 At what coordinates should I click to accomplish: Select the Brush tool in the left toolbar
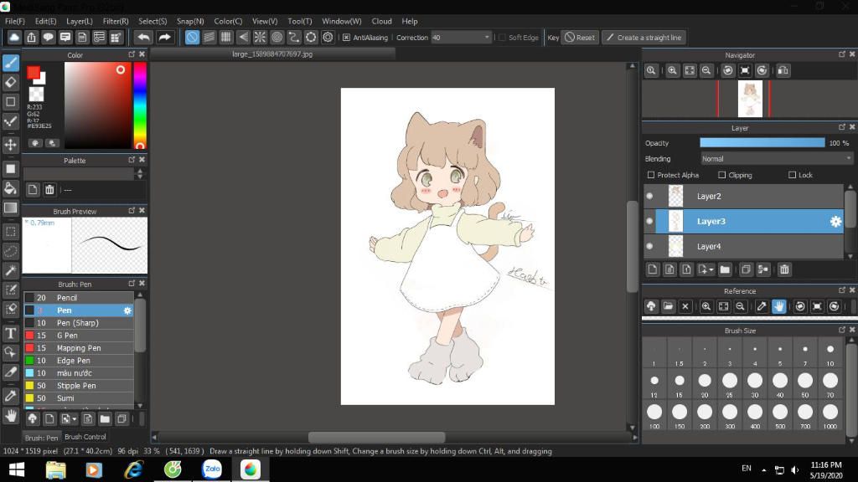(10, 63)
